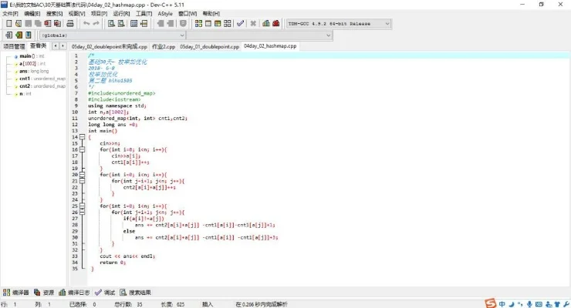Click the Insert icon in second toolbar row
The height and width of the screenshot is (308, 571).
[8, 35]
